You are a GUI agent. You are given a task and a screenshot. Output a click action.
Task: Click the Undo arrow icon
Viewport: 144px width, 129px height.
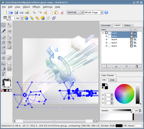[x=34, y=12]
